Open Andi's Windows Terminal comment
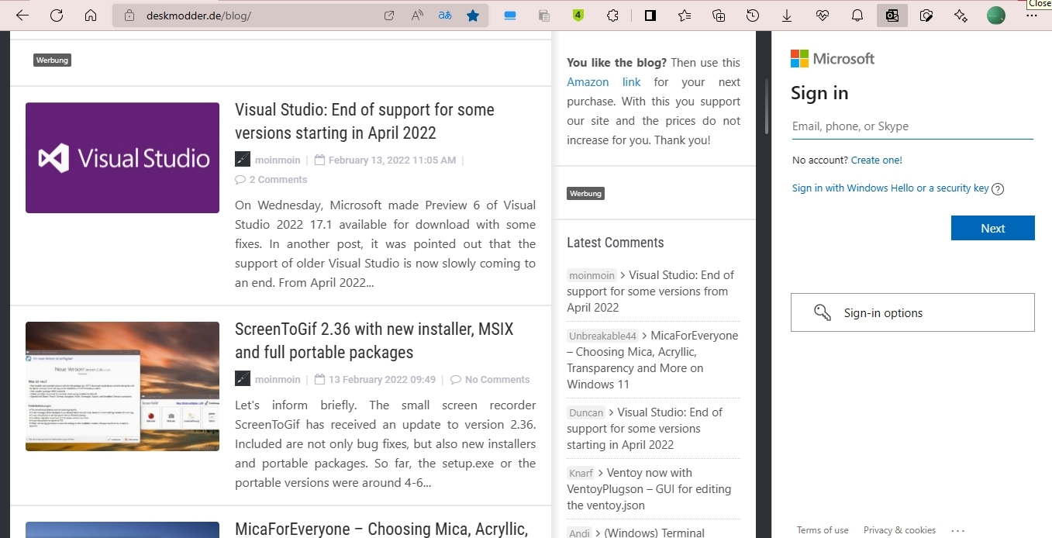 click(x=654, y=533)
